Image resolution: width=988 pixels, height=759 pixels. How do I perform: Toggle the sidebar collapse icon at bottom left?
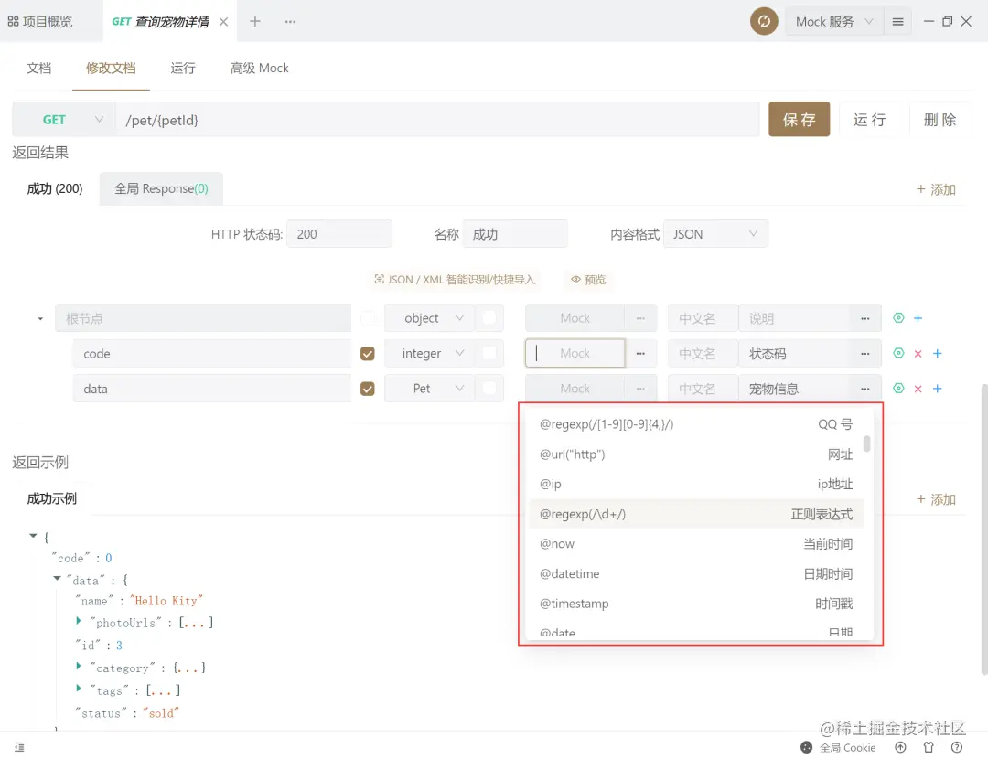[19, 747]
